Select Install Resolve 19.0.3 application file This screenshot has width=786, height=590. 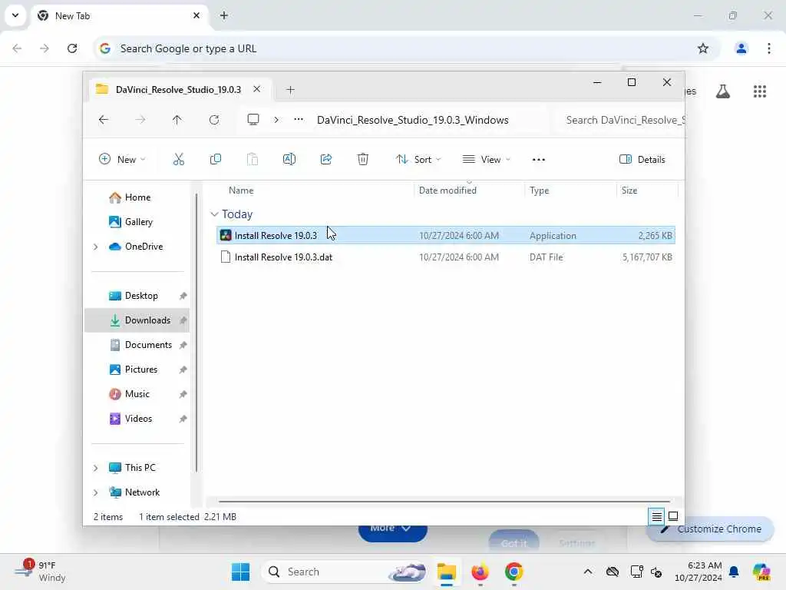coord(446,236)
